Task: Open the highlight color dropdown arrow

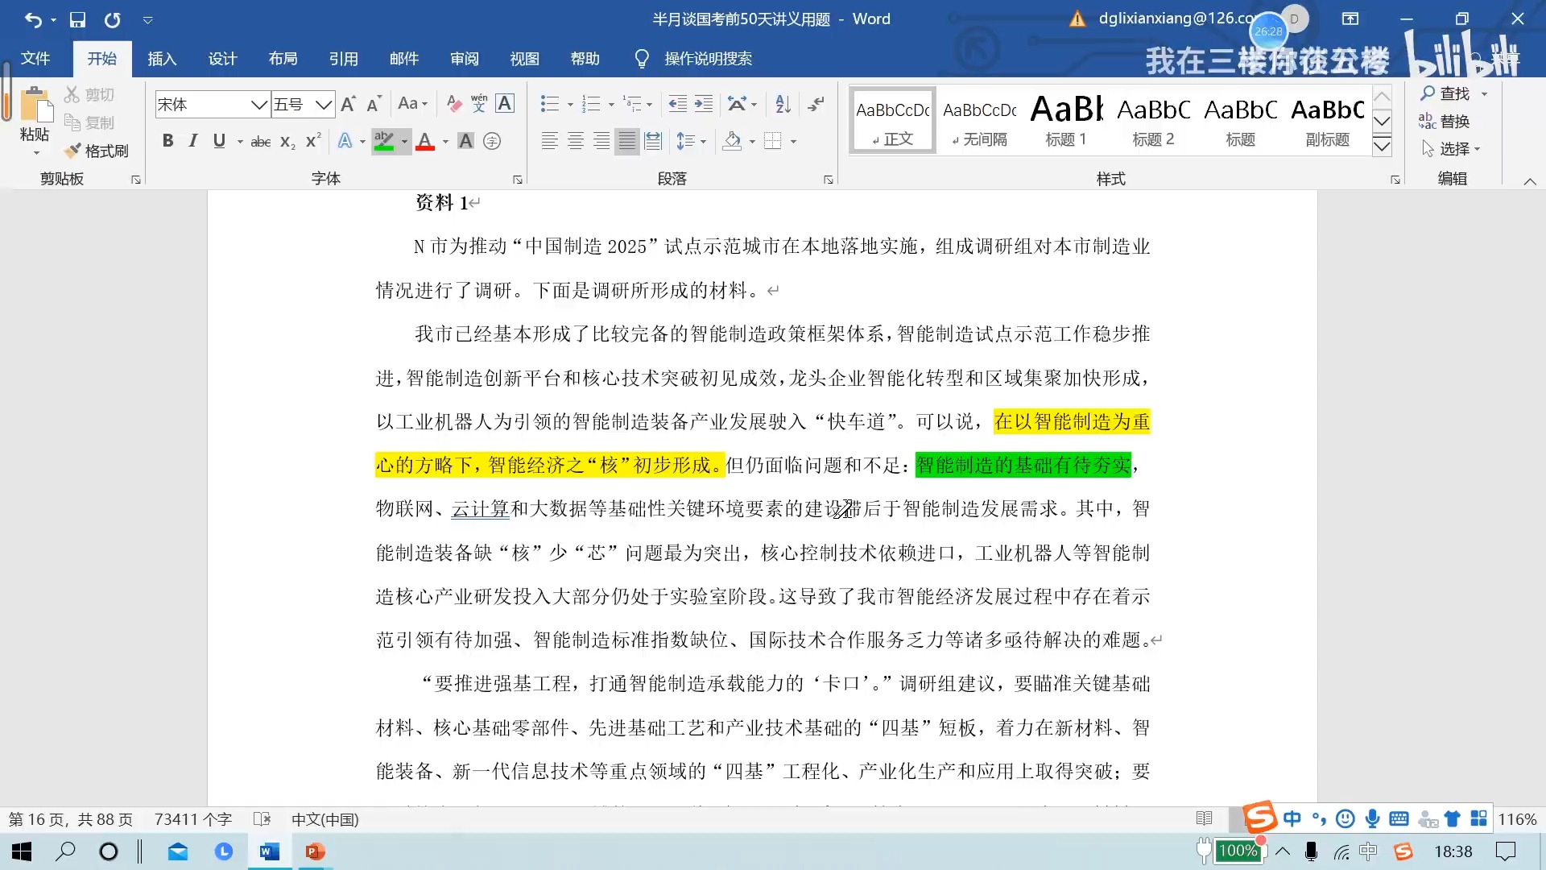Action: pos(404,142)
